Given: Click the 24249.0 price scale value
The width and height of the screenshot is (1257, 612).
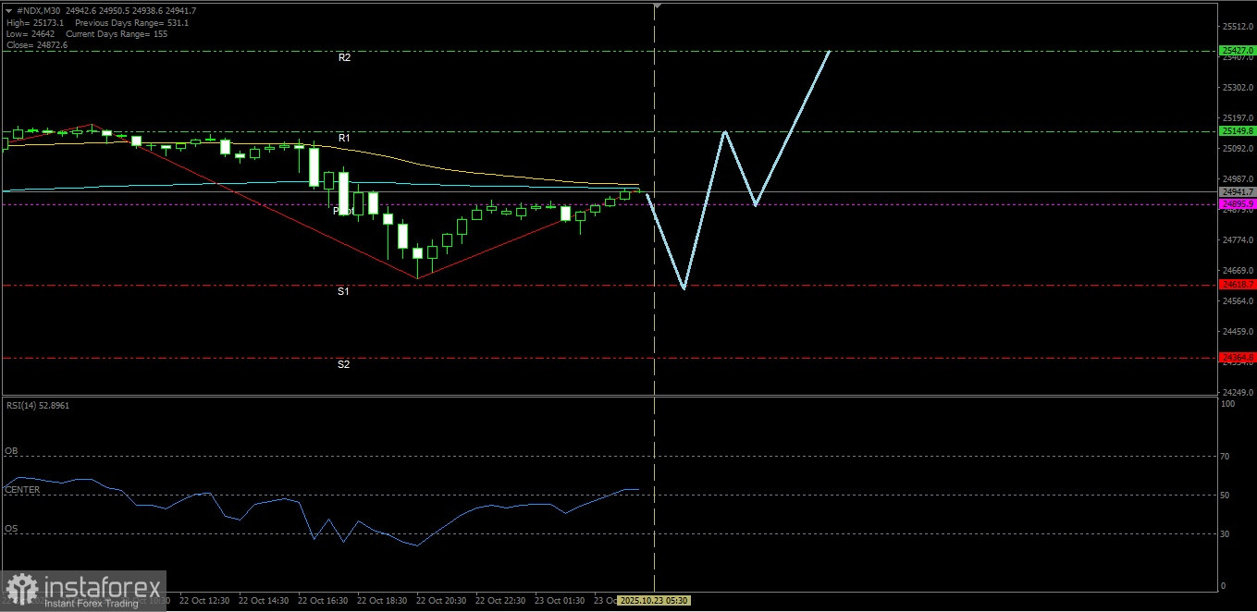Looking at the screenshot, I should pos(1237,393).
